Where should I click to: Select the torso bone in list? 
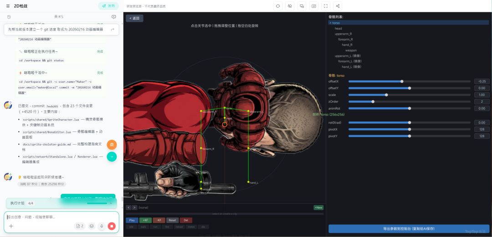(336, 23)
